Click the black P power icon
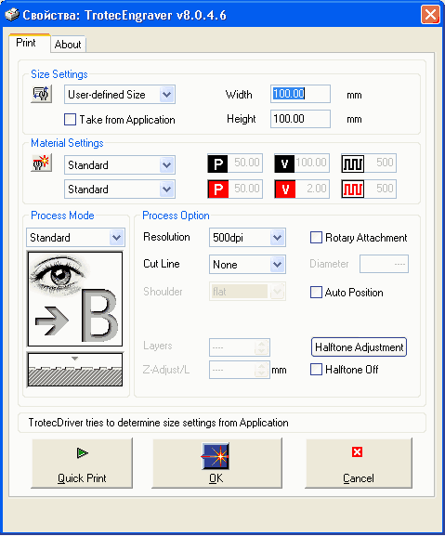Viewport: 445px width, 536px height. (x=217, y=163)
